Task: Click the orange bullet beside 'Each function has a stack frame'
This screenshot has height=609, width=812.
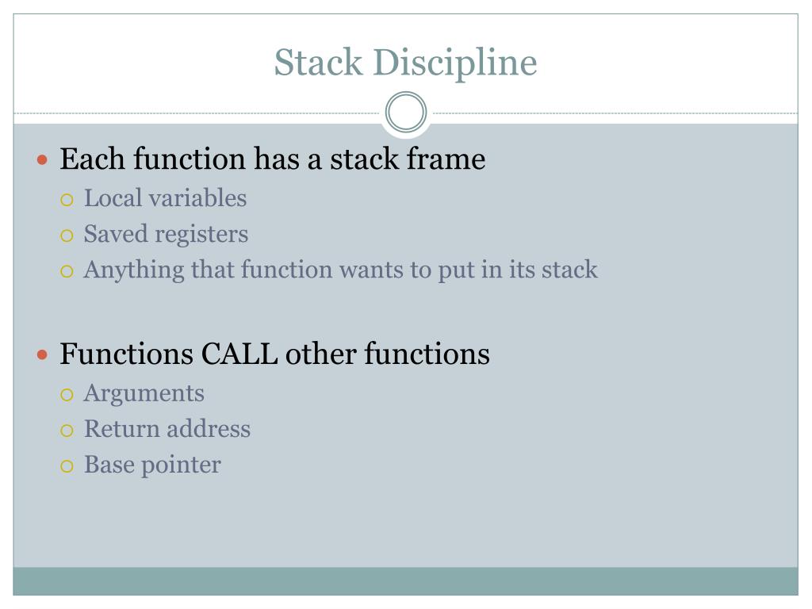Action: [43, 160]
